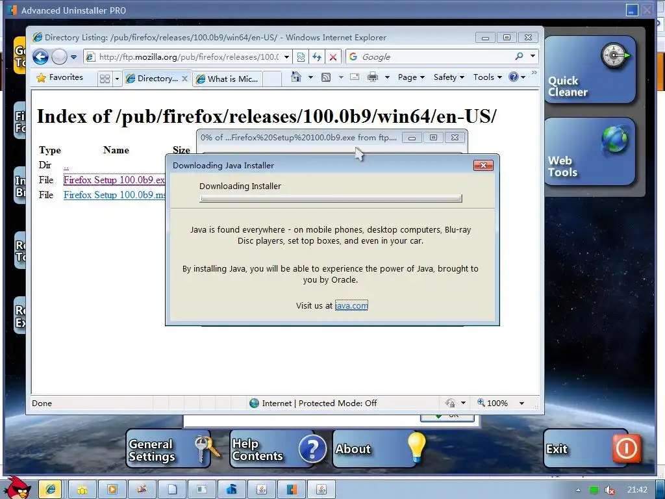The image size is (665, 499).
Task: Open the recent pages dropdown beside Forward
Action: pos(73,57)
